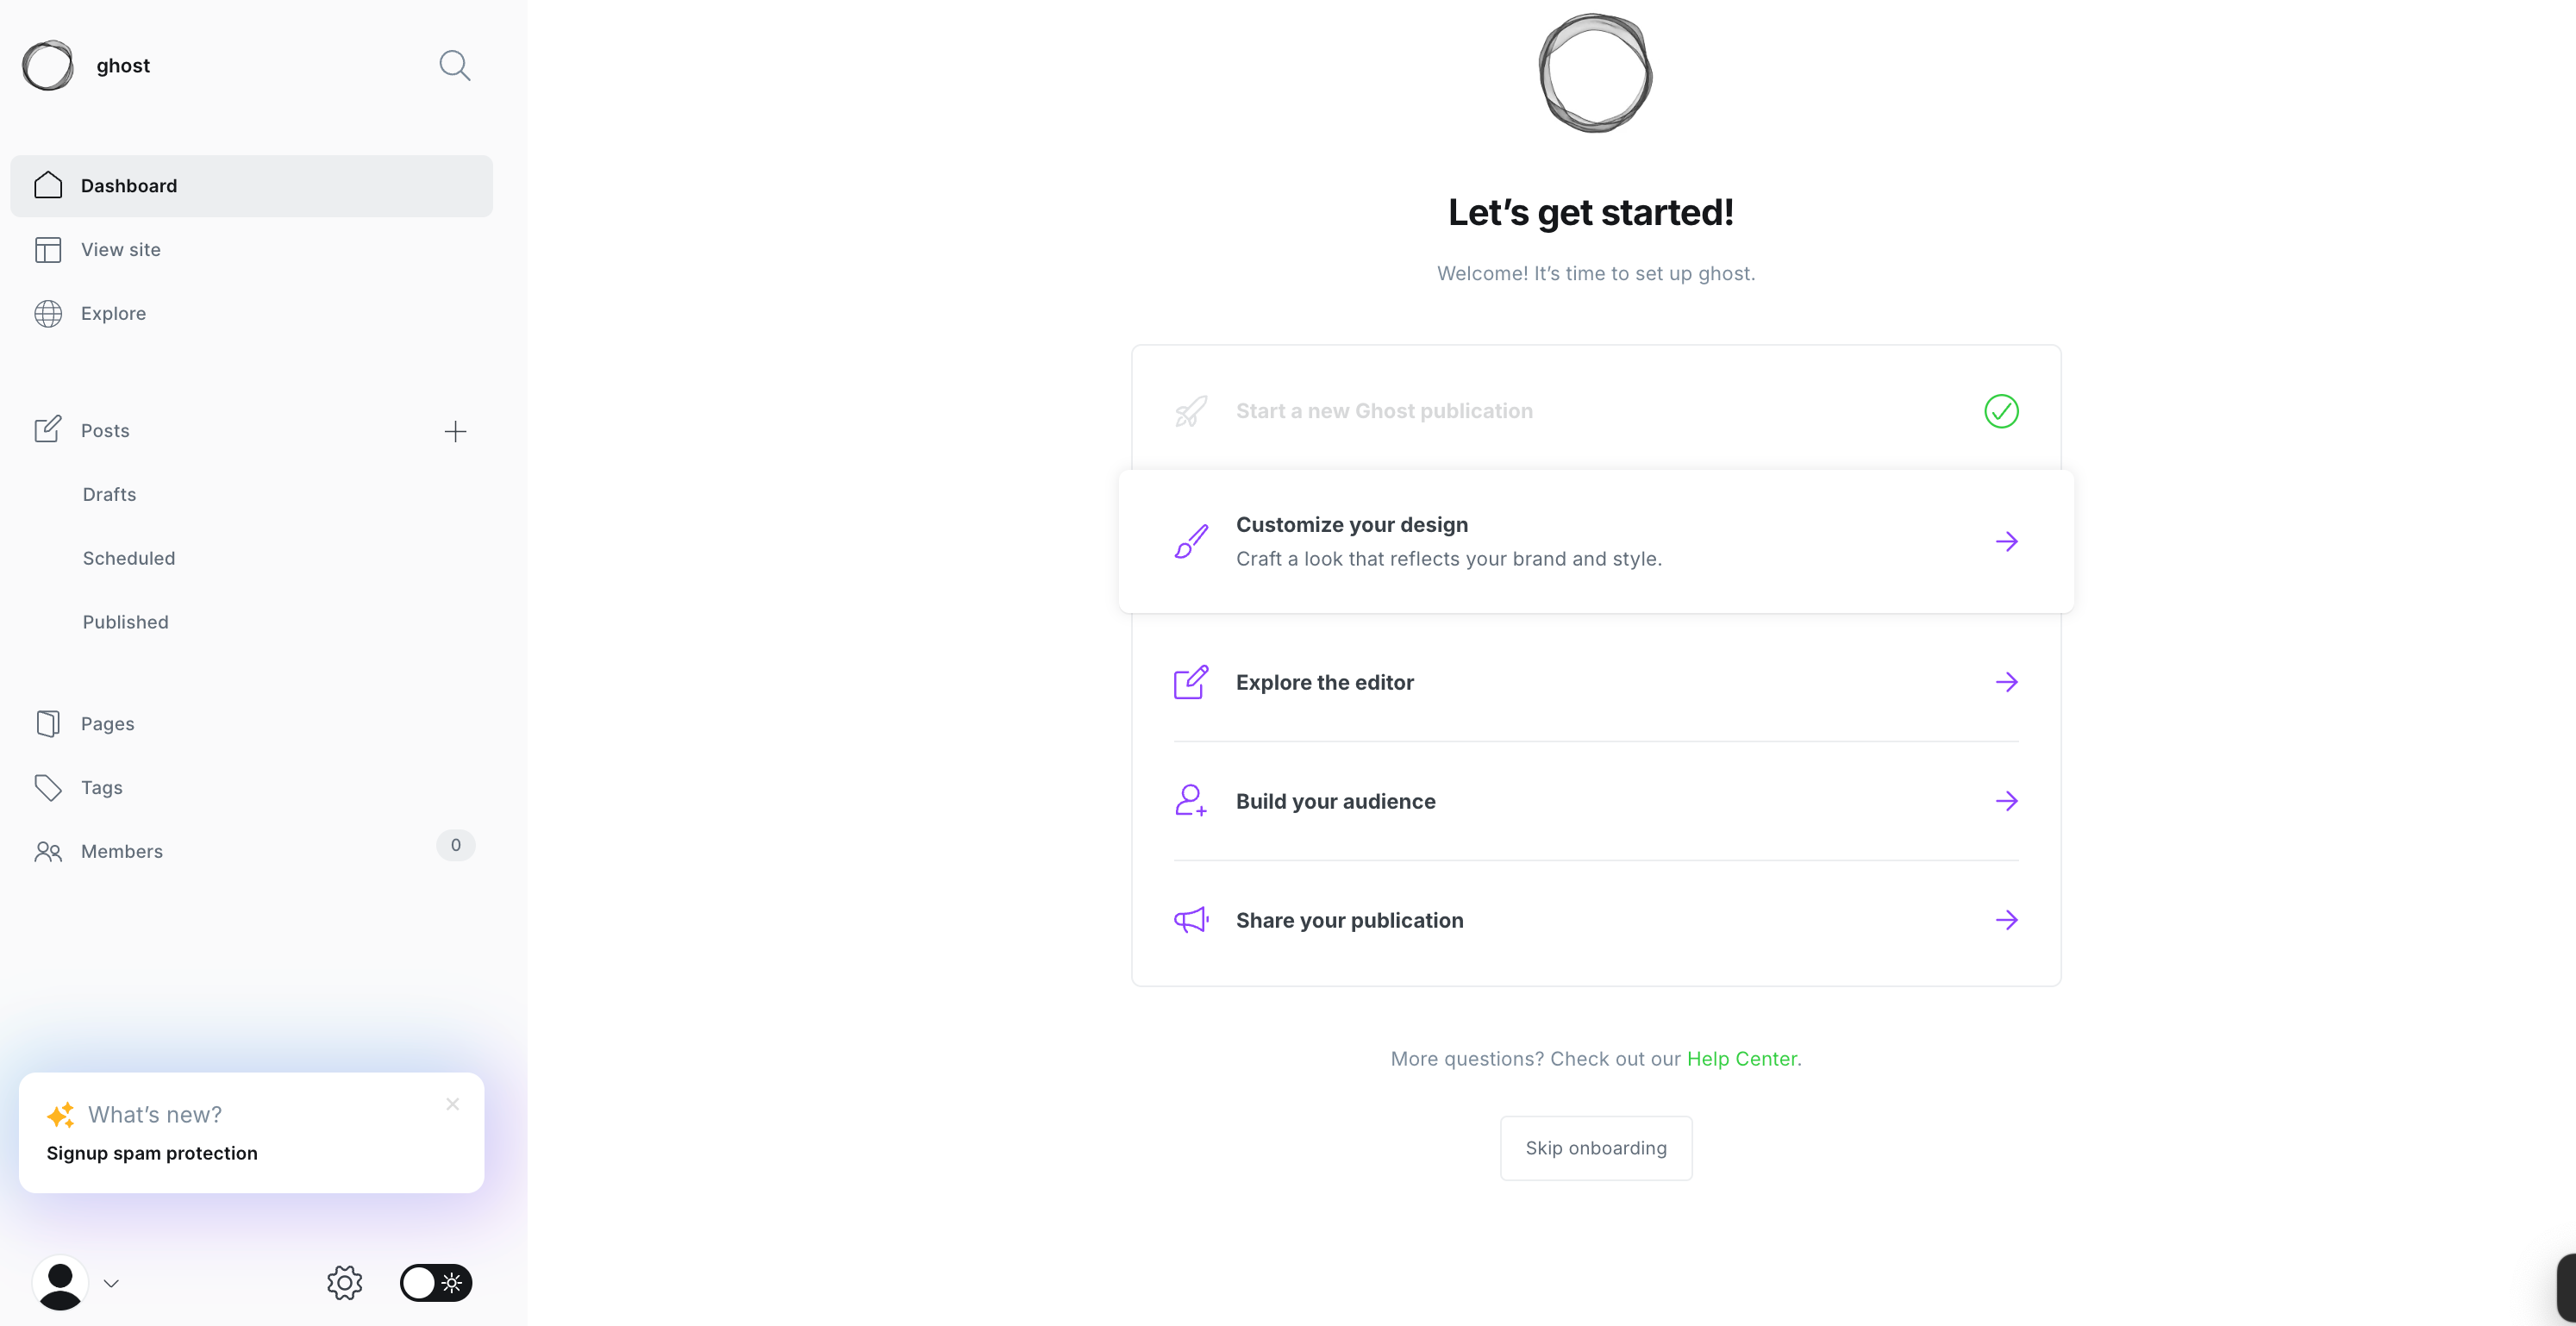This screenshot has width=2576, height=1326.
Task: Open the Build your audience arrow
Action: click(2006, 801)
